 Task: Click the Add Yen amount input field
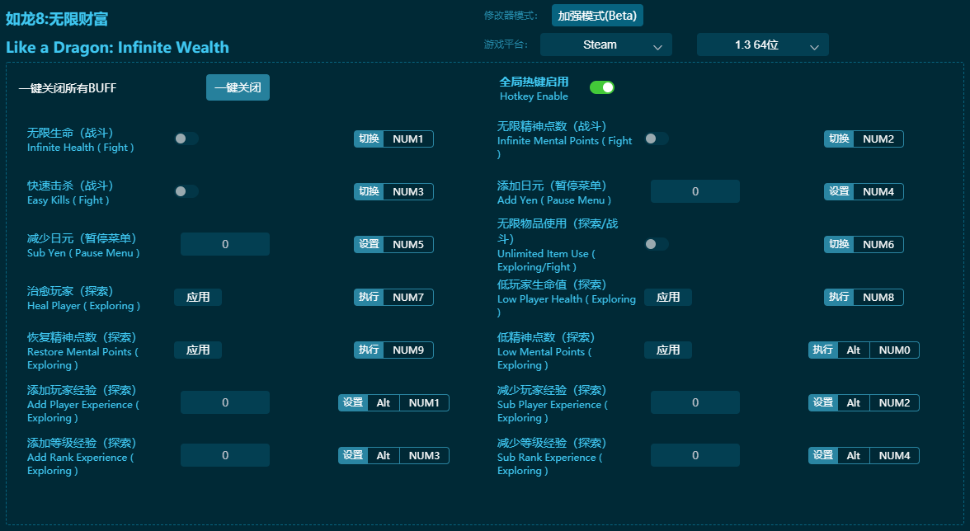[695, 191]
